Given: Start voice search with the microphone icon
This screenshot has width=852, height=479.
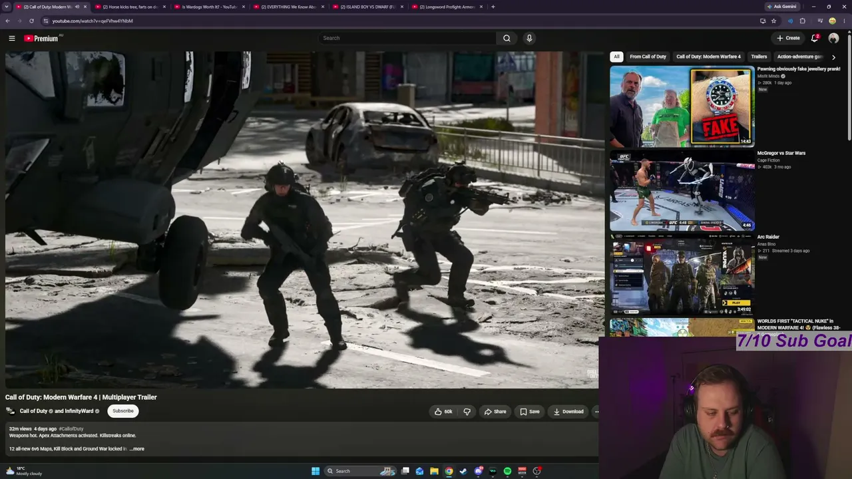Looking at the screenshot, I should click(529, 38).
